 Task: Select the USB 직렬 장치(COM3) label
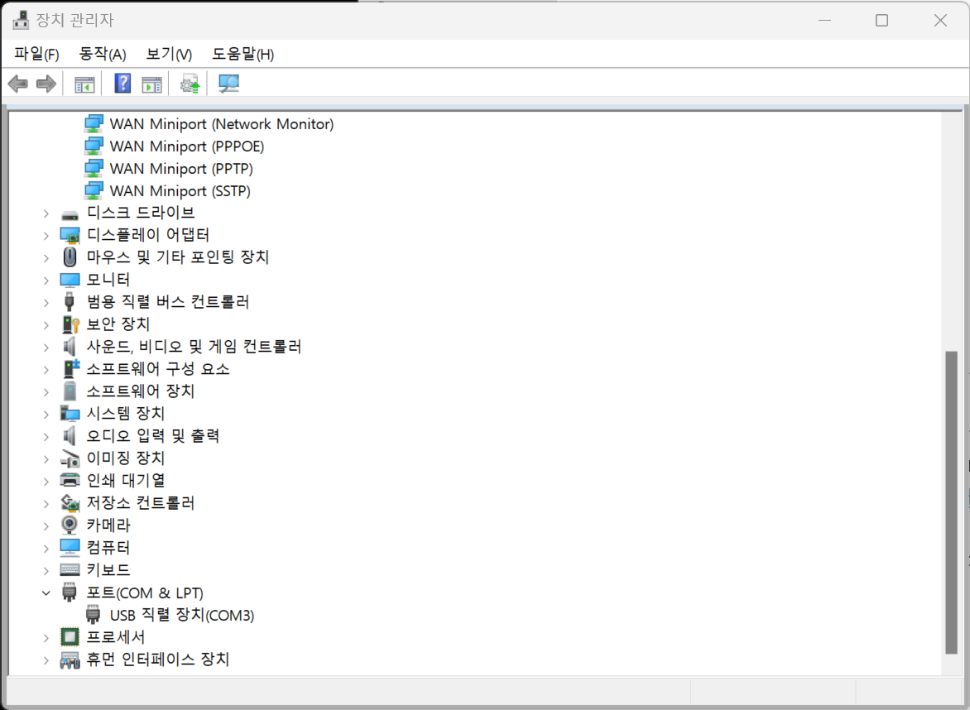182,615
